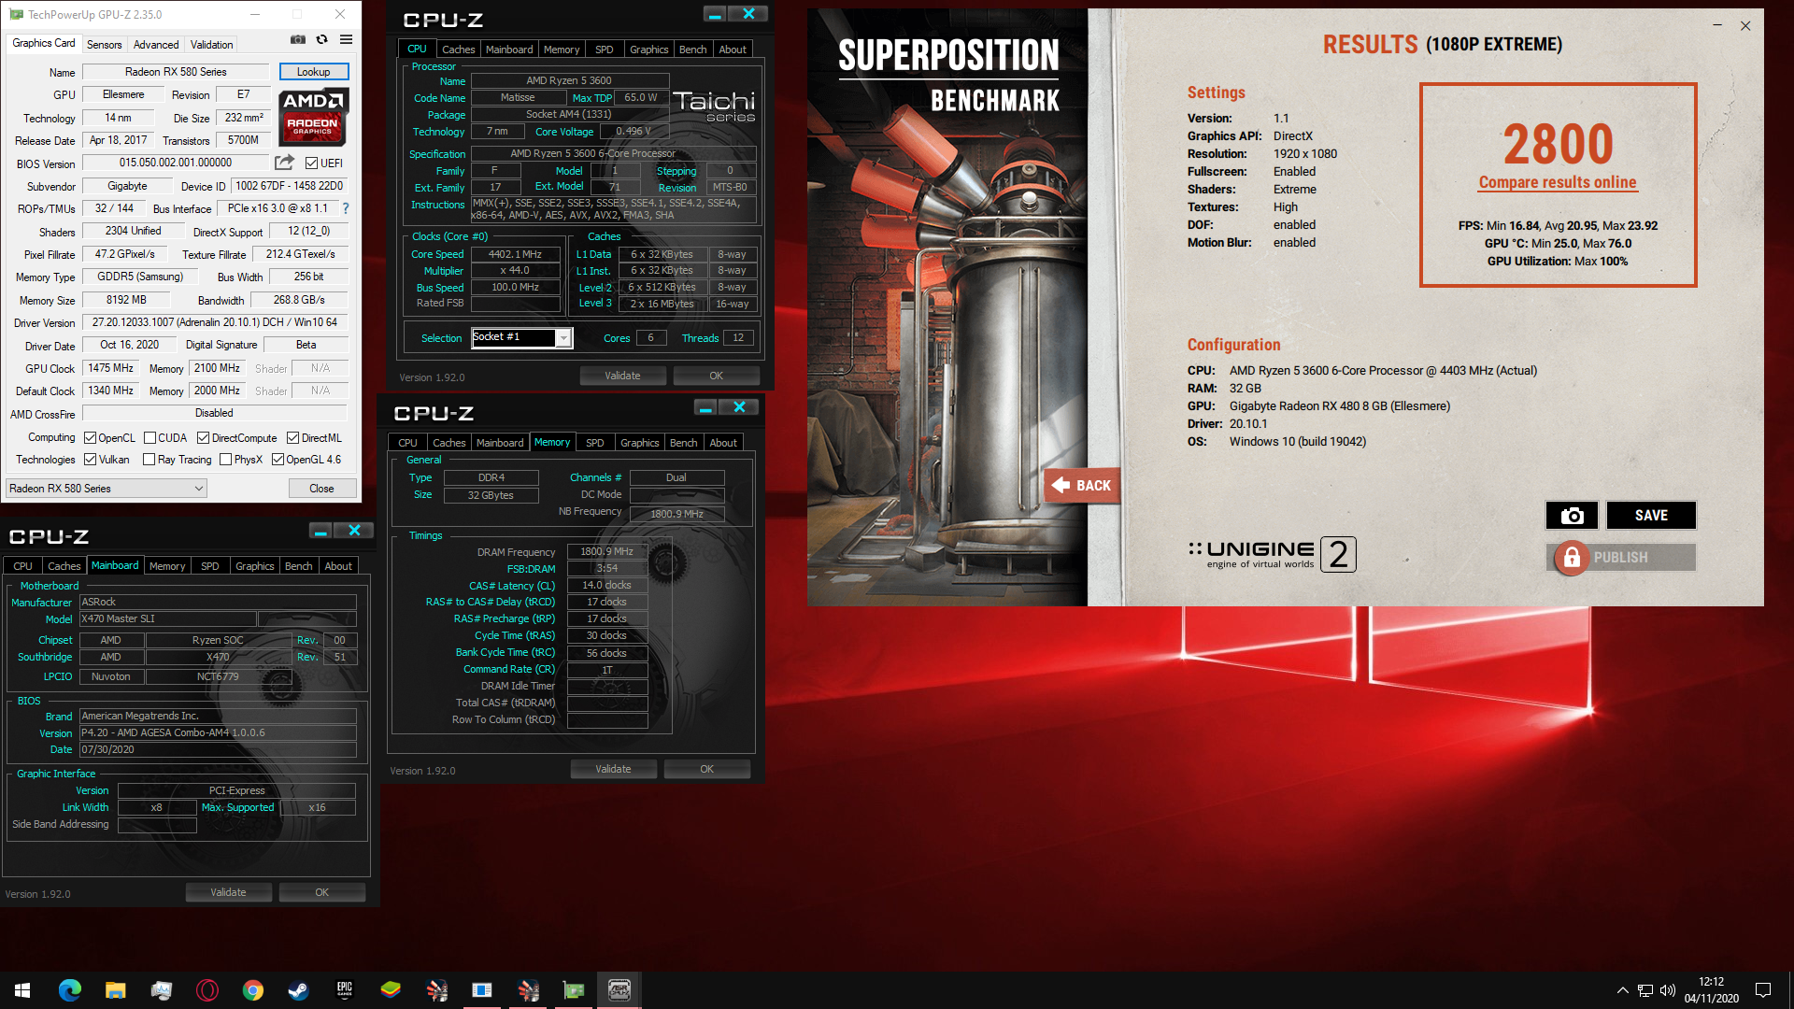This screenshot has width=1794, height=1009.
Task: Switch to GPU-Z Advanced tab
Action: click(156, 44)
